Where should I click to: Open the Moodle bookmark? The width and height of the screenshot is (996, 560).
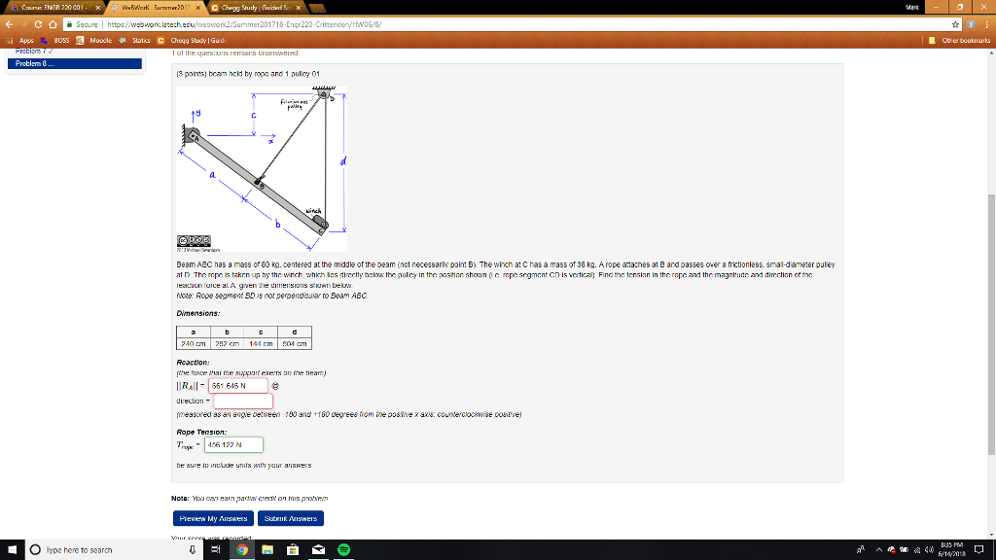pos(97,42)
